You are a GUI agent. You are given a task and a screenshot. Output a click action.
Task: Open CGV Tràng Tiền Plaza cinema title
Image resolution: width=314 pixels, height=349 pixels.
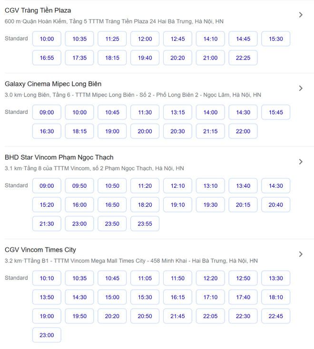(x=38, y=10)
